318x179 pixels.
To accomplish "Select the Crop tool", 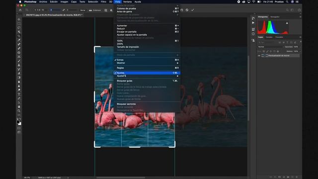I will click(19, 36).
